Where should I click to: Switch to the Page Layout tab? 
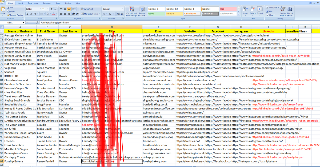(x=33, y=3)
